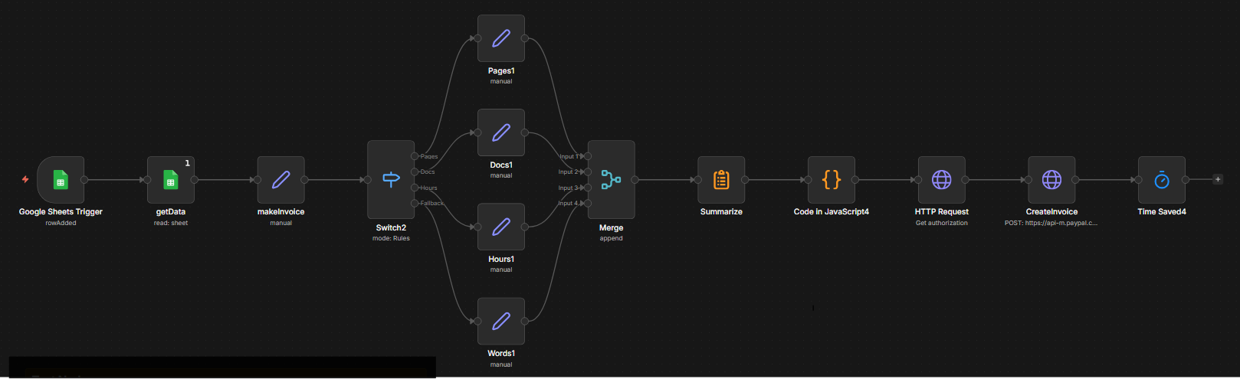1240x379 pixels.
Task: Open the getData sheets node
Action: tap(170, 180)
